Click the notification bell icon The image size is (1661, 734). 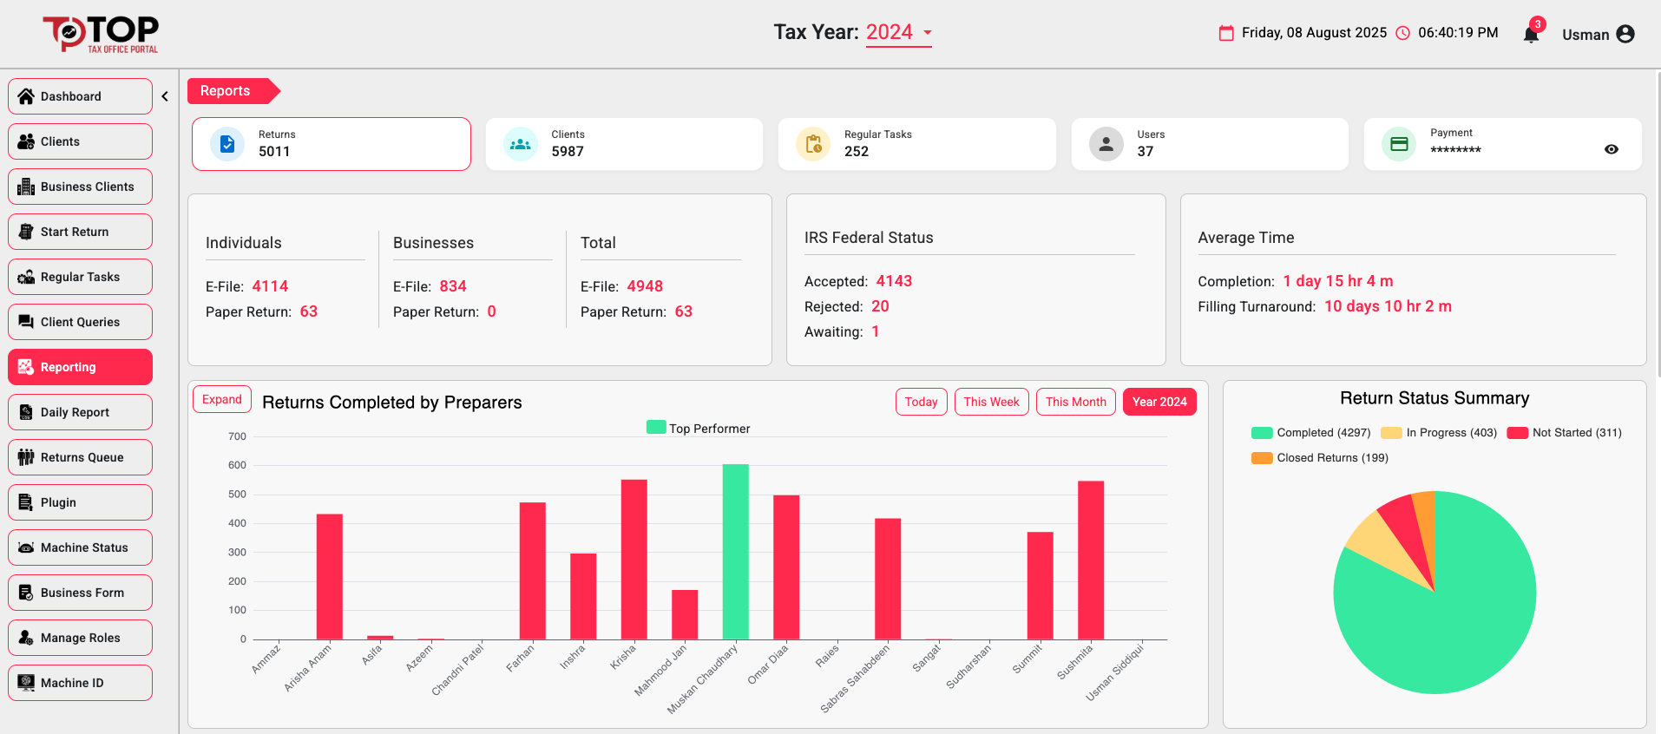click(1531, 35)
